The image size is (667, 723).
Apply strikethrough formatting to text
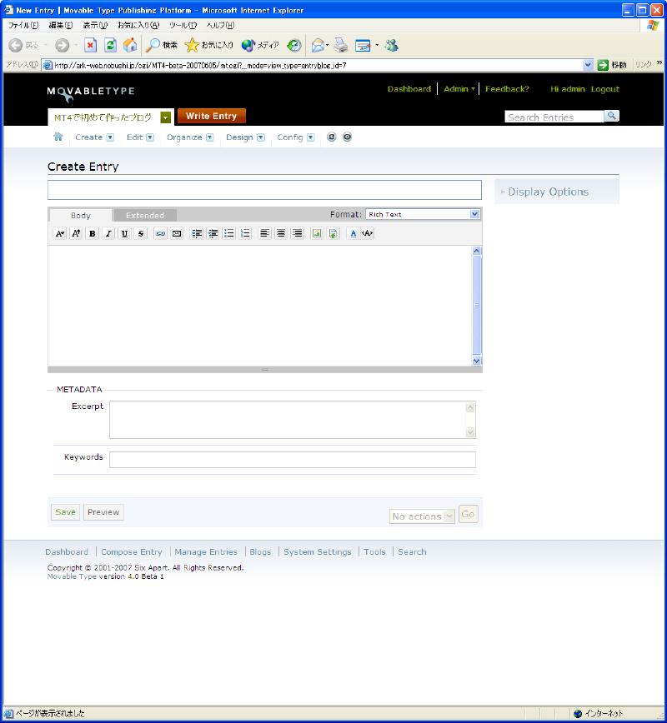tap(141, 234)
